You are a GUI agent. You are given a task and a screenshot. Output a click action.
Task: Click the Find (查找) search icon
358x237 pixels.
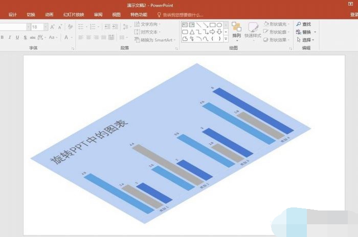click(x=299, y=24)
